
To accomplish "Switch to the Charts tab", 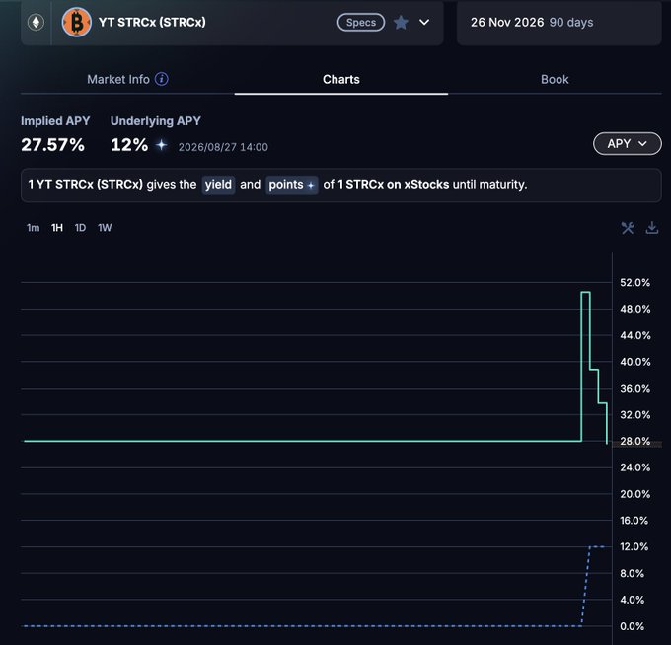I will (x=341, y=79).
